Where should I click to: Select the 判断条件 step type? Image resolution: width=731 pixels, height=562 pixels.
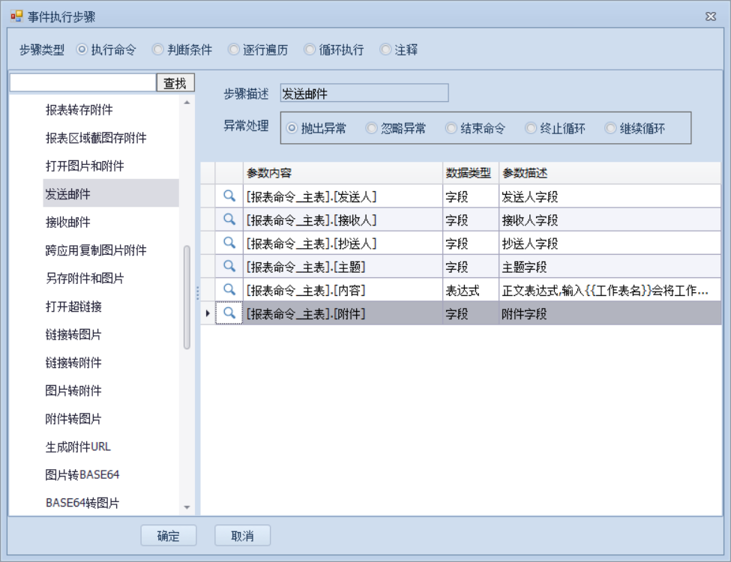pos(158,50)
